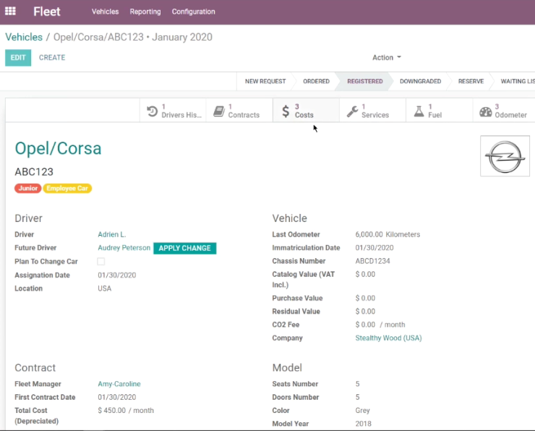Open the apps grid menu icon
The height and width of the screenshot is (431, 535).
(x=10, y=12)
